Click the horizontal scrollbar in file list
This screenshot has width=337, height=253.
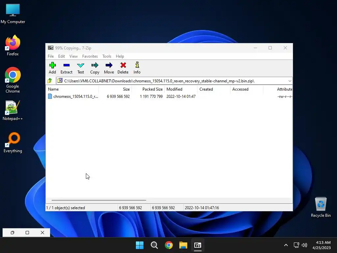(x=99, y=200)
